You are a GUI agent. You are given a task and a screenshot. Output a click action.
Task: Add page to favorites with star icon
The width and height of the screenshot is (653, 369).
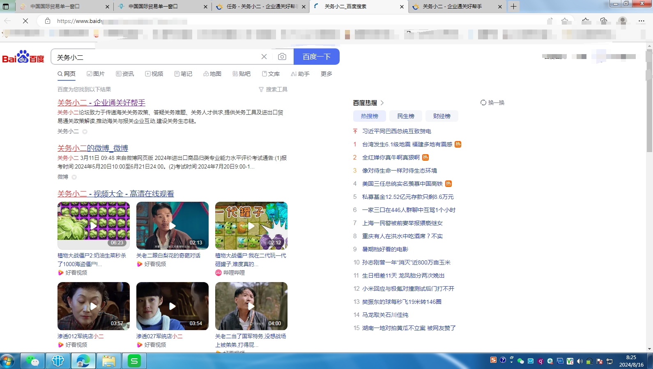(x=565, y=21)
